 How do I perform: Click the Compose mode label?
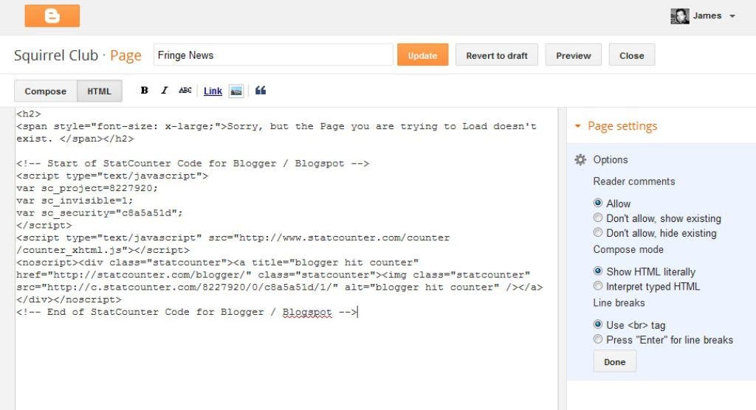point(628,249)
